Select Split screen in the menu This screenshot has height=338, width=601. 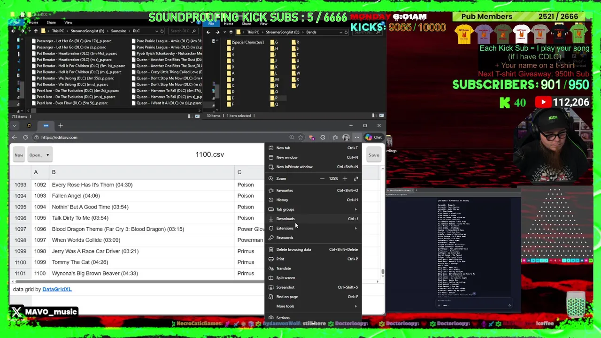click(314, 277)
